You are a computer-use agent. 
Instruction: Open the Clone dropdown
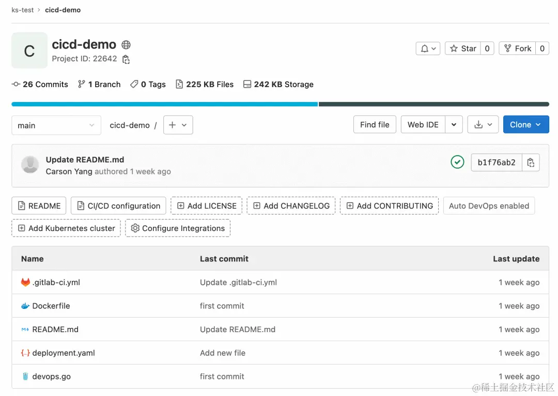coord(526,125)
